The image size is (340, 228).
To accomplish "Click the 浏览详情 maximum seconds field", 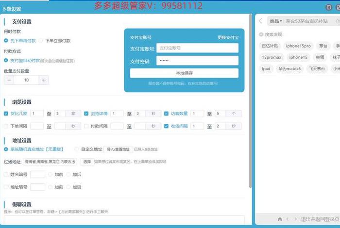I will point(140,114).
